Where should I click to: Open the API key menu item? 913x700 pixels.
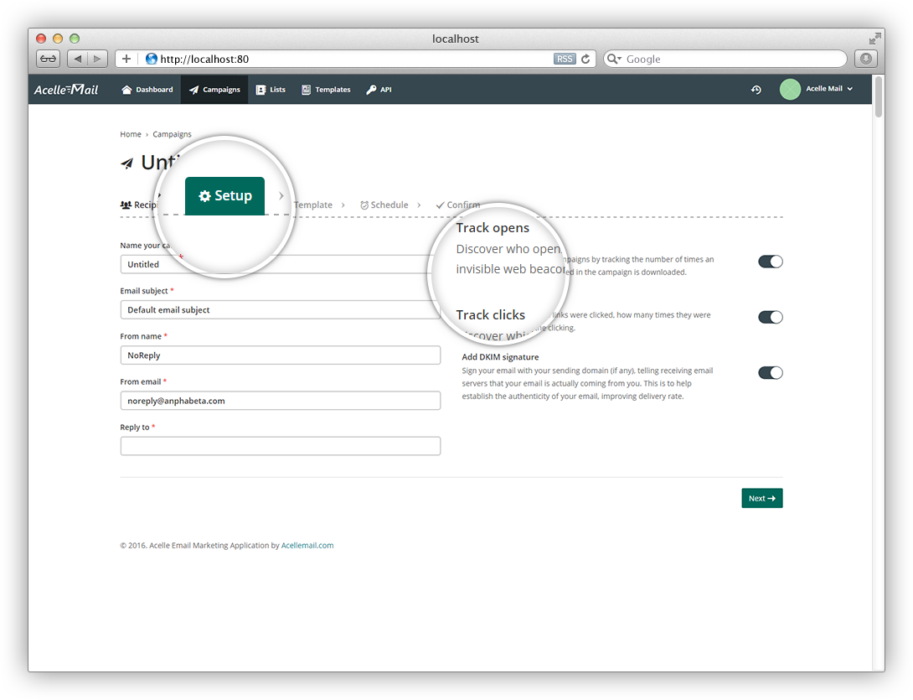(379, 89)
